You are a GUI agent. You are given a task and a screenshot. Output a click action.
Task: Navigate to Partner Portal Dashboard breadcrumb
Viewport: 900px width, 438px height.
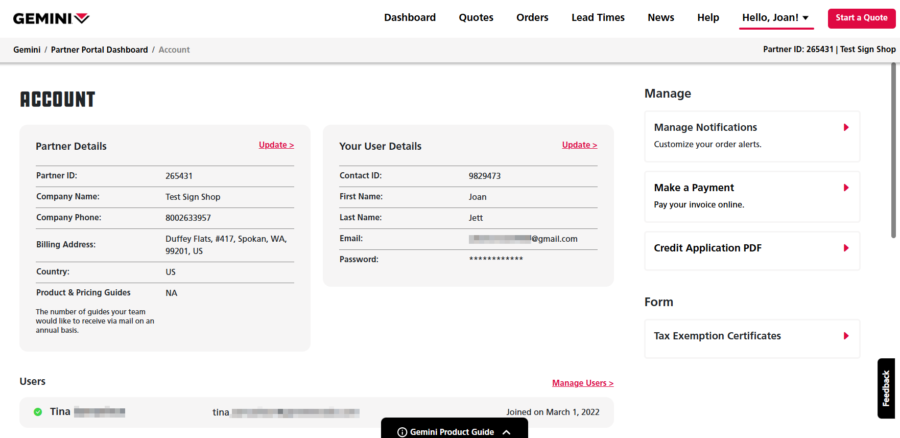coord(99,50)
